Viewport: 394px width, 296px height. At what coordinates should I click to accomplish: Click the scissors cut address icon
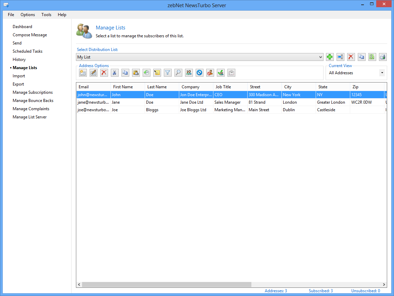(x=115, y=73)
